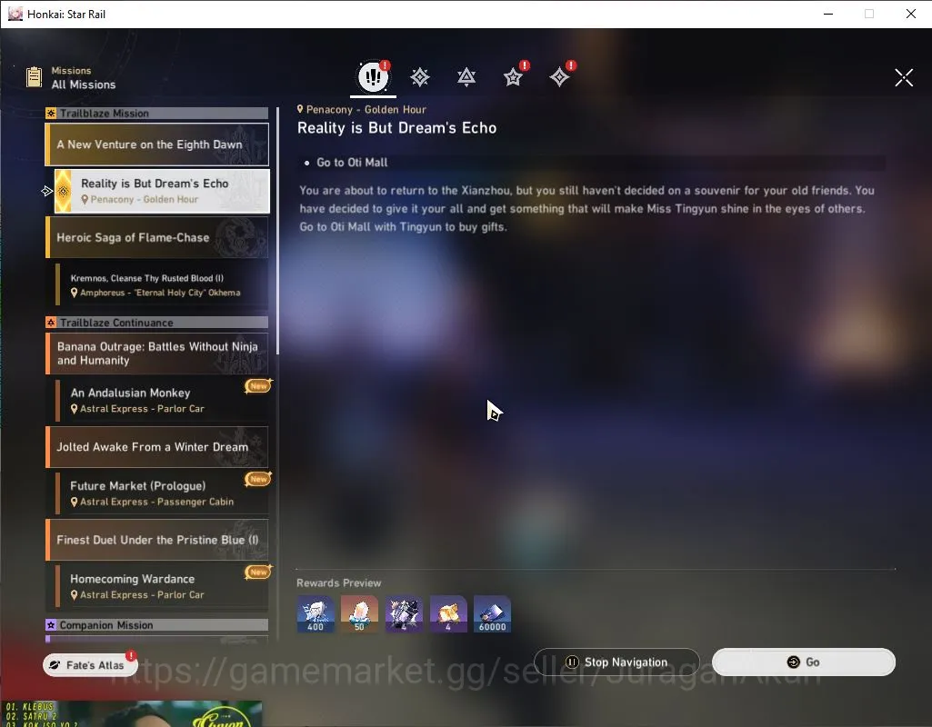Expand Jolted Awake From a Winter Dream
This screenshot has width=932, height=727.
[157, 447]
